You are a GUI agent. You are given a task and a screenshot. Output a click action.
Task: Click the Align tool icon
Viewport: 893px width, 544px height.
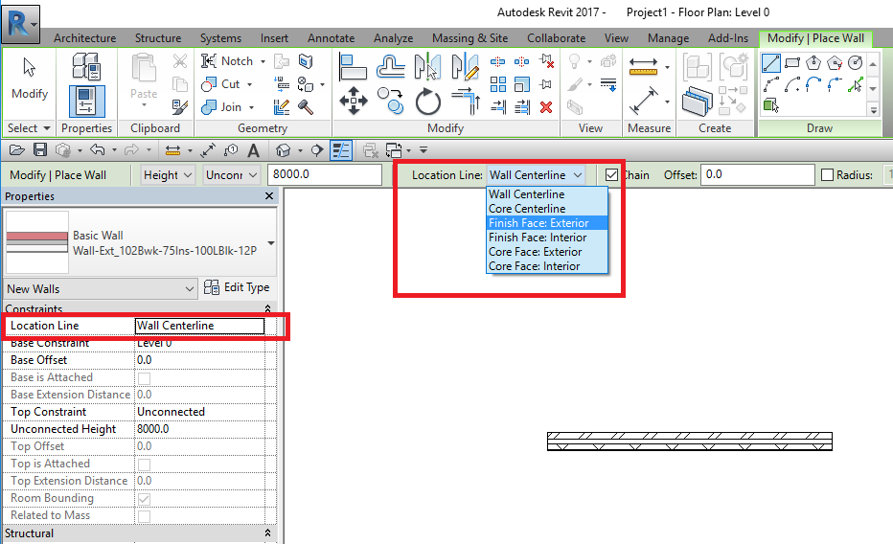(353, 66)
